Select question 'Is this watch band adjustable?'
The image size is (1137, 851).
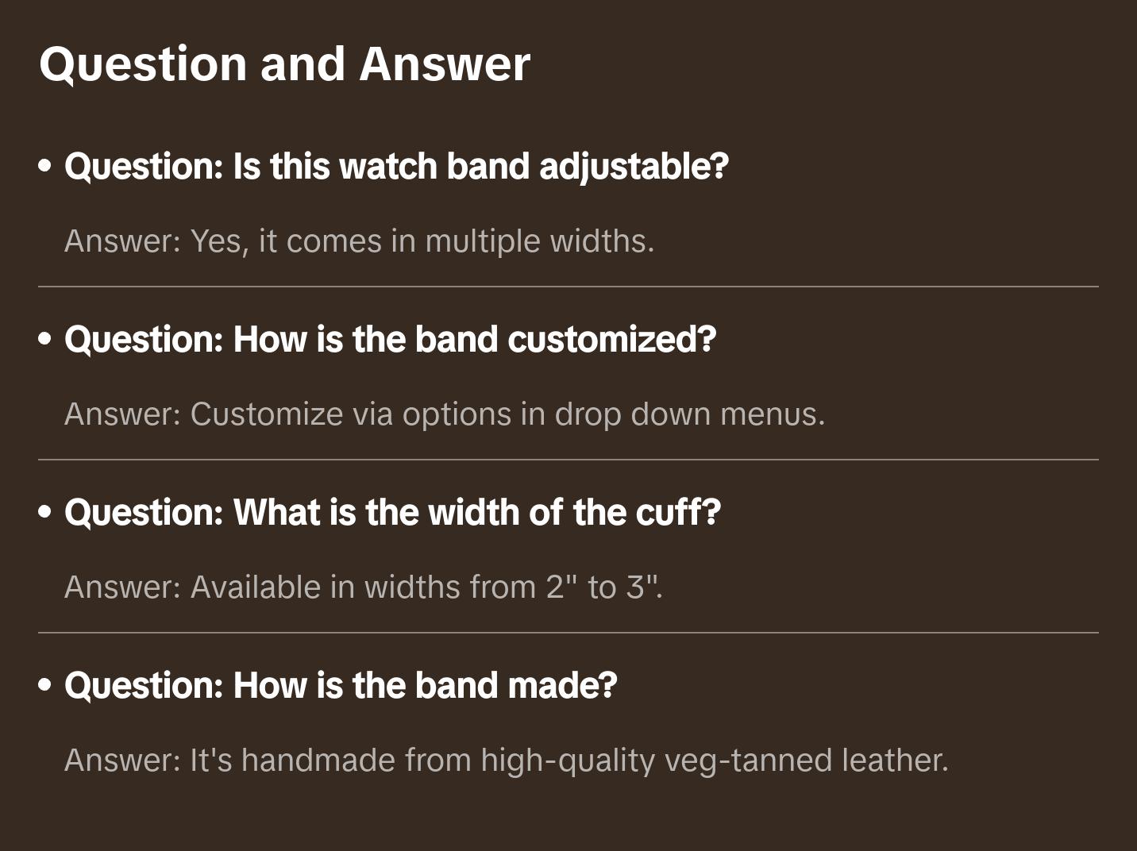pyautogui.click(x=396, y=167)
